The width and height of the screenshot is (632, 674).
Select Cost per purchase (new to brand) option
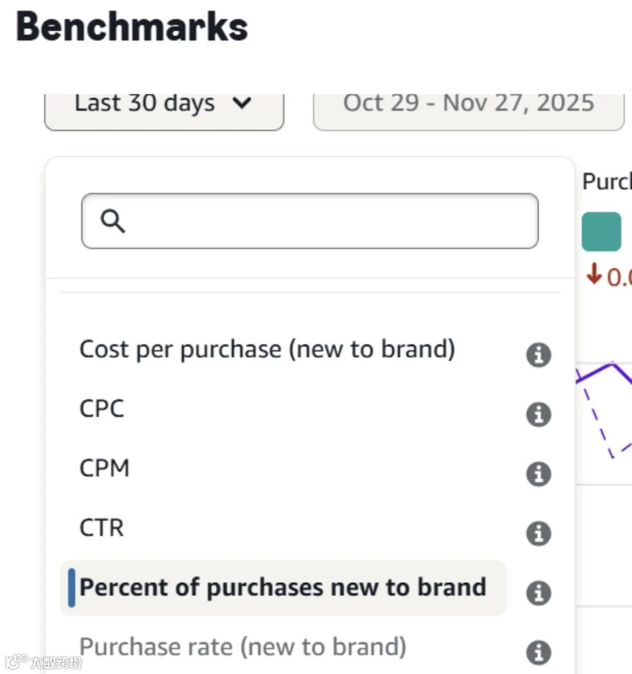tap(267, 350)
